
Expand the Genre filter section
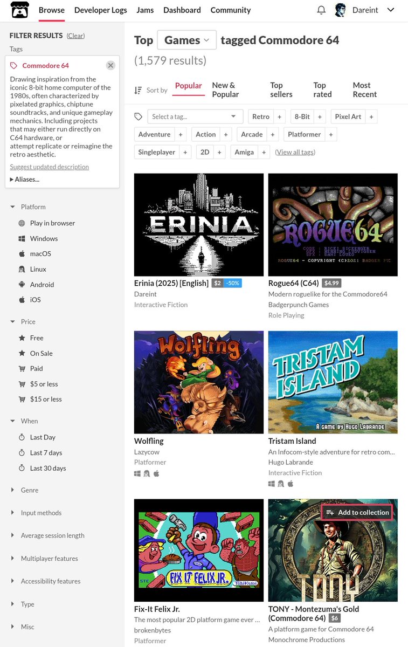[x=24, y=490]
